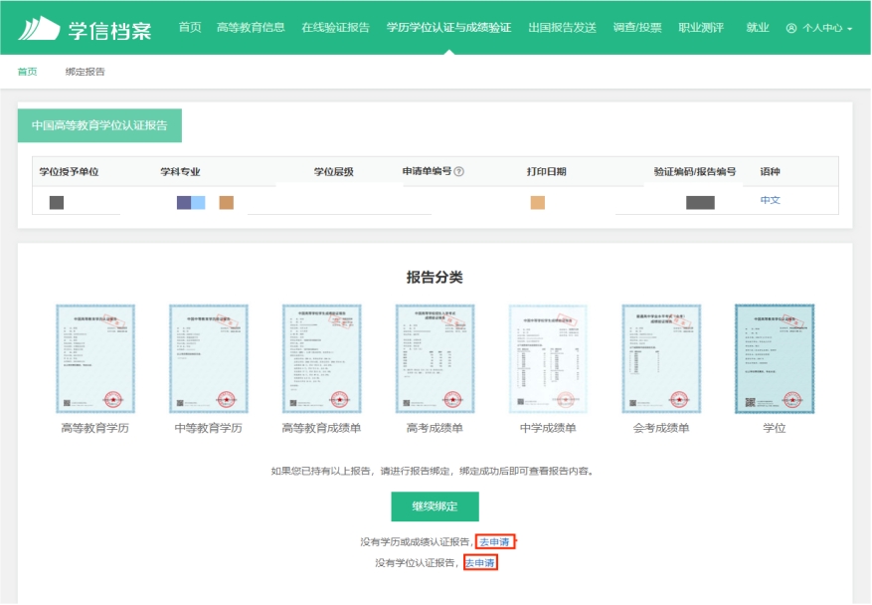
Task: Click the 中文 language link
Action: [771, 200]
